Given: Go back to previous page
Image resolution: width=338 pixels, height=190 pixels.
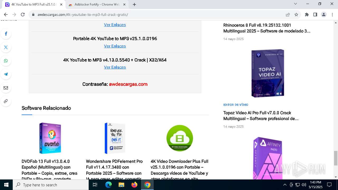Looking at the screenshot, I should (6, 15).
